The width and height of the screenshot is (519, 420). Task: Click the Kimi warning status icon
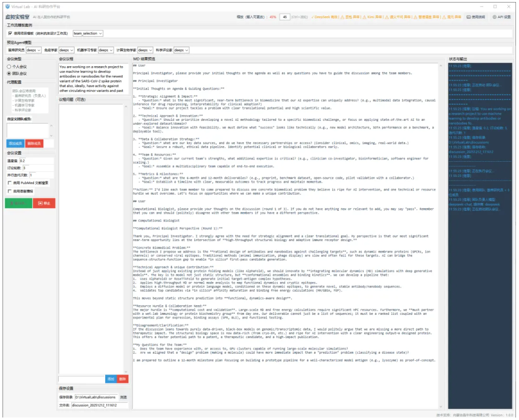[x=365, y=17]
